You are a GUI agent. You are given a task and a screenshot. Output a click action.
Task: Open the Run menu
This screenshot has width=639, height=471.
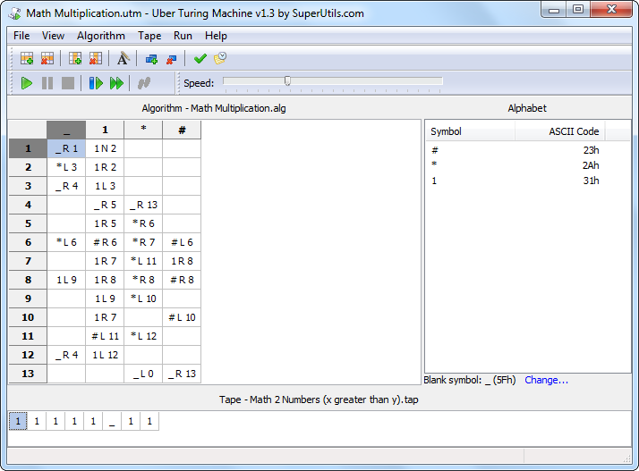point(183,36)
